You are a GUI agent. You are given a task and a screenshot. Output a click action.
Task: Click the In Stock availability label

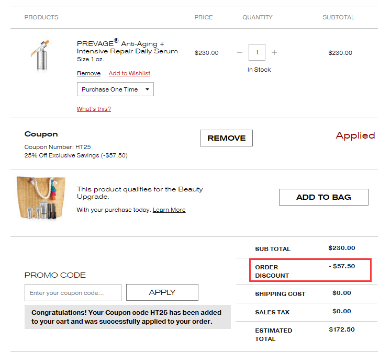pyautogui.click(x=259, y=70)
